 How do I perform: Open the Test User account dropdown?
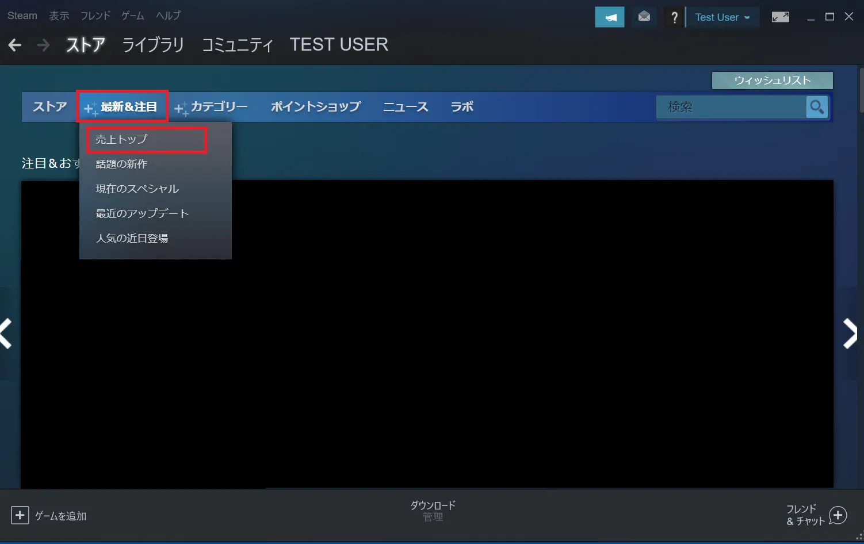click(x=722, y=17)
